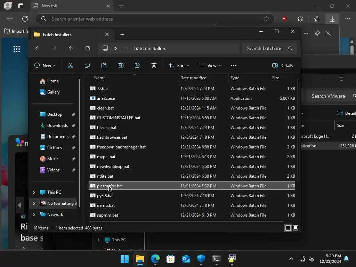Refresh the batch installers folder
Viewport: 356px width, 267px height.
pyautogui.click(x=88, y=48)
